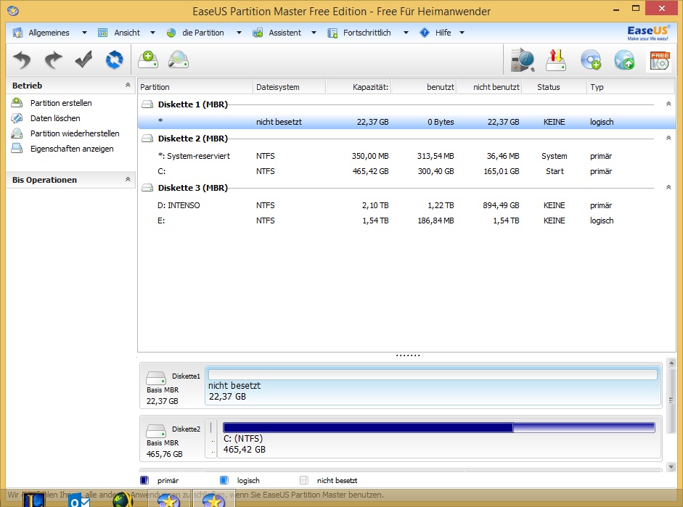The width and height of the screenshot is (683, 507).
Task: Click Partition wiederherstellen in sidebar
Action: pyautogui.click(x=75, y=133)
